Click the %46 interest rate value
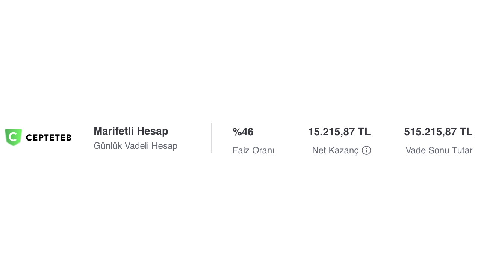 243,132
